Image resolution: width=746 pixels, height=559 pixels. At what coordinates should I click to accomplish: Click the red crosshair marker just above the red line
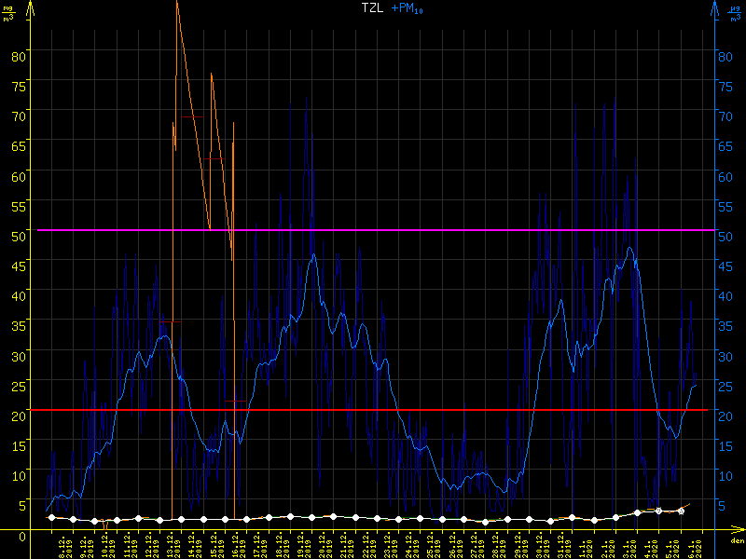(236, 402)
